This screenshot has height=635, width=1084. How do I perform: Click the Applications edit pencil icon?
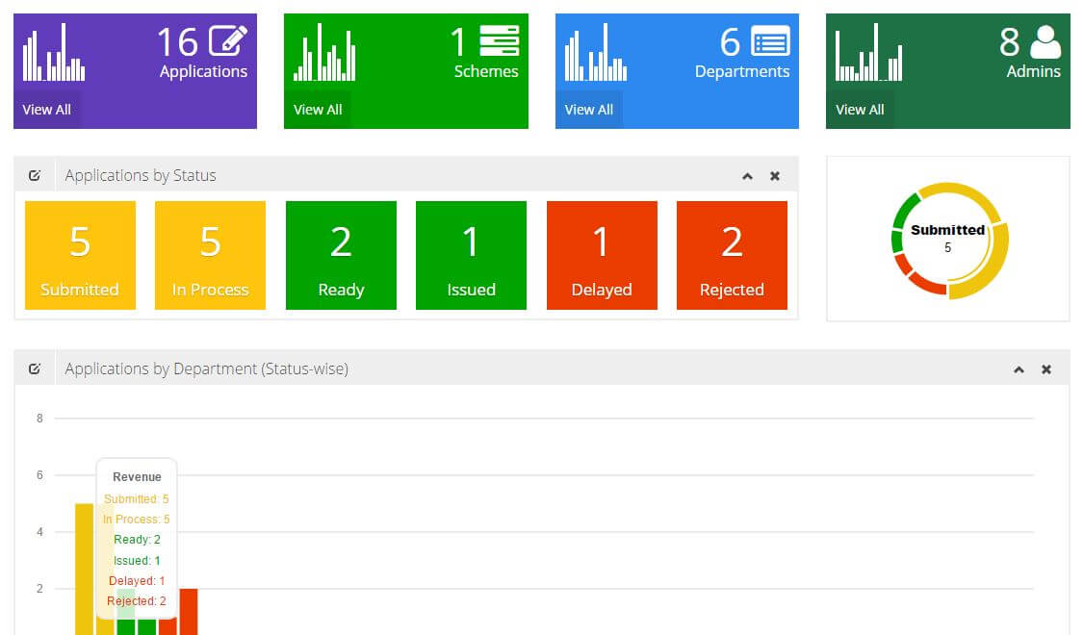coord(228,42)
